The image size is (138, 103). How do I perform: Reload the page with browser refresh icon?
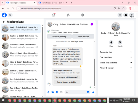click(x=13, y=9)
